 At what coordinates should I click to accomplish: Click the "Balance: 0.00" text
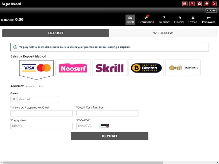[12, 20]
